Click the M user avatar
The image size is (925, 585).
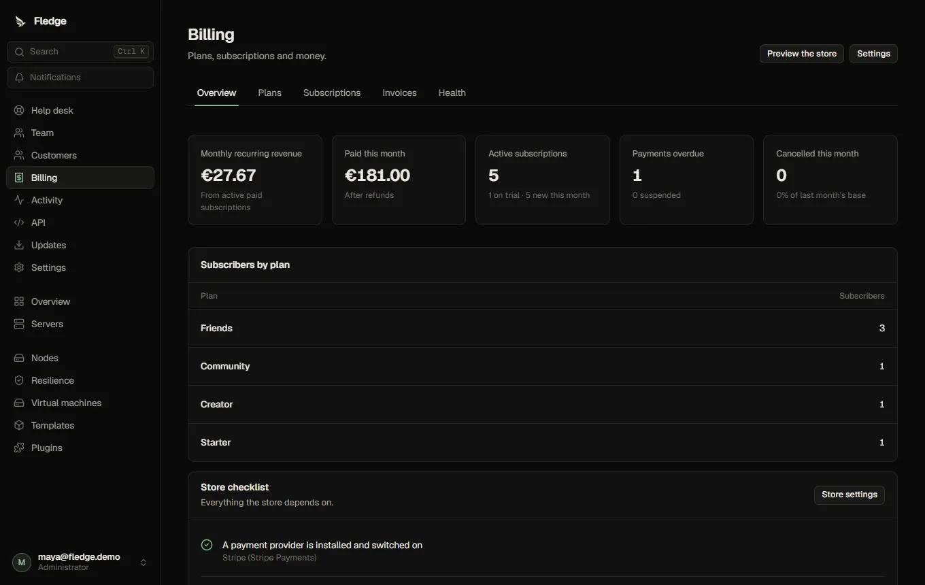coord(22,563)
